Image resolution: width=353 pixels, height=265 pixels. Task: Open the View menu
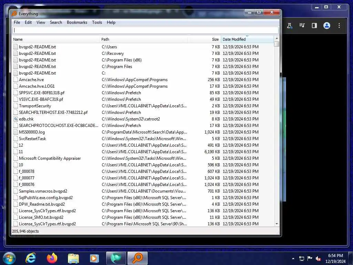(41, 22)
